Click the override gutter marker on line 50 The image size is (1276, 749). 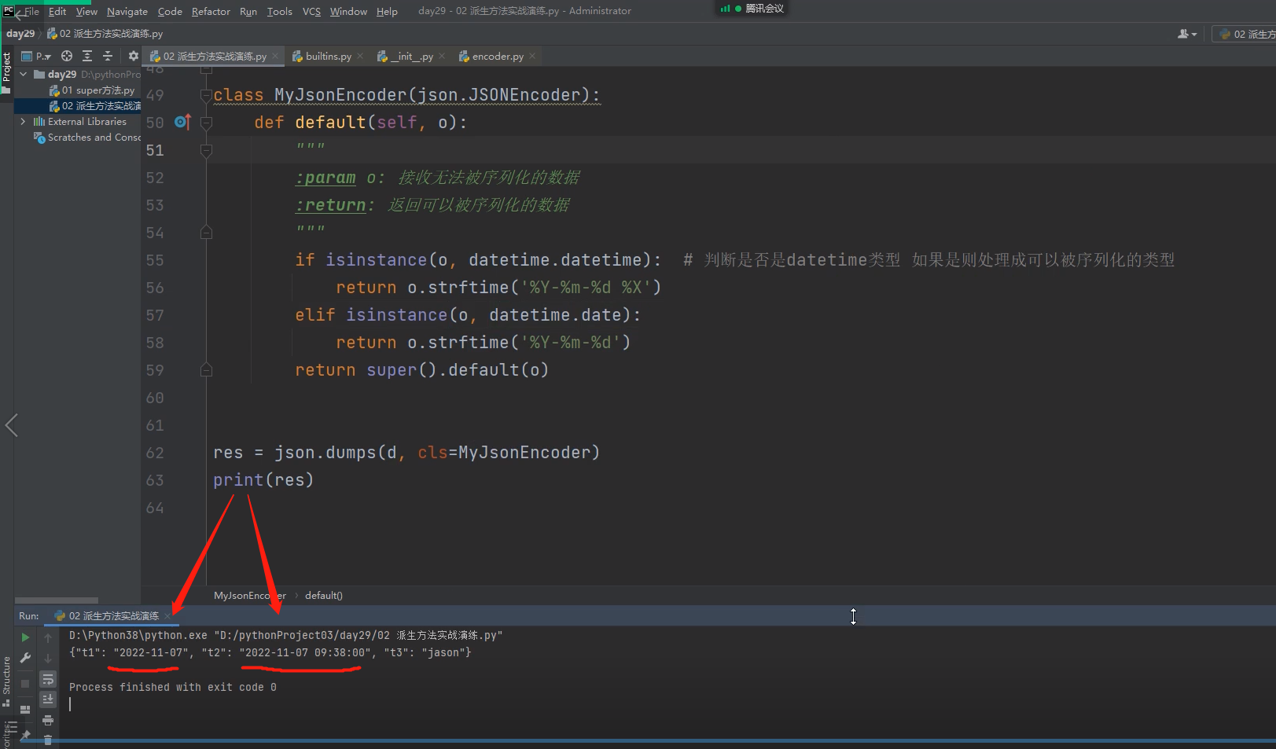tap(182, 122)
